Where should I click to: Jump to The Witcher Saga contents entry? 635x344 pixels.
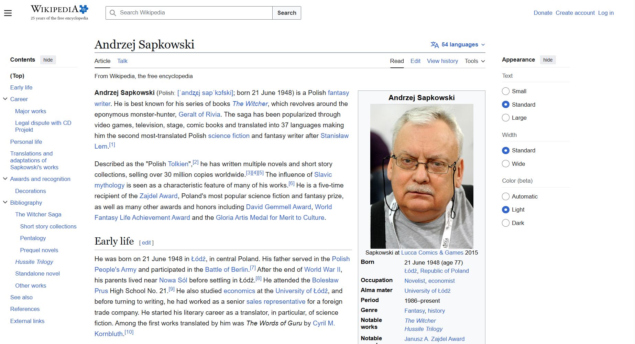38,214
